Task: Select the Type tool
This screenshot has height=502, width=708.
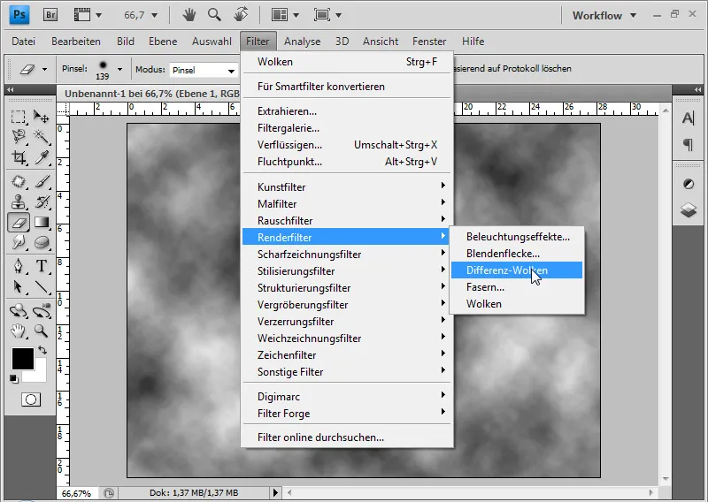Action: (x=41, y=266)
